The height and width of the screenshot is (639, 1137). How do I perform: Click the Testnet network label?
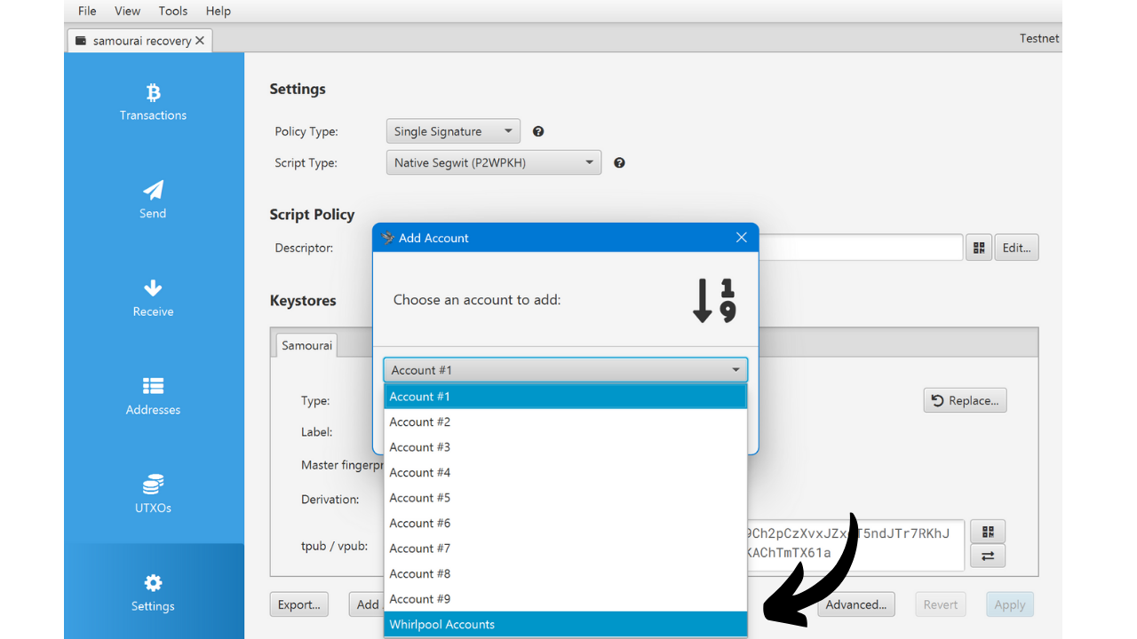[1039, 38]
